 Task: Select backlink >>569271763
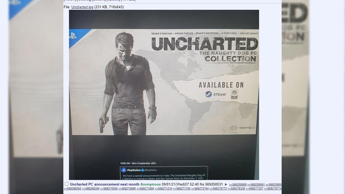click(181, 189)
